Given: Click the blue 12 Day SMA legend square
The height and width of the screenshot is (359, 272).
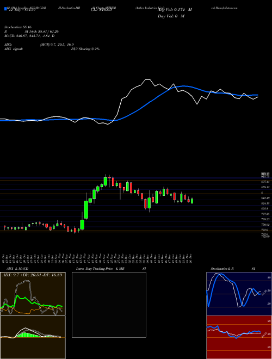Looking at the screenshot, I should [x=5, y=9].
